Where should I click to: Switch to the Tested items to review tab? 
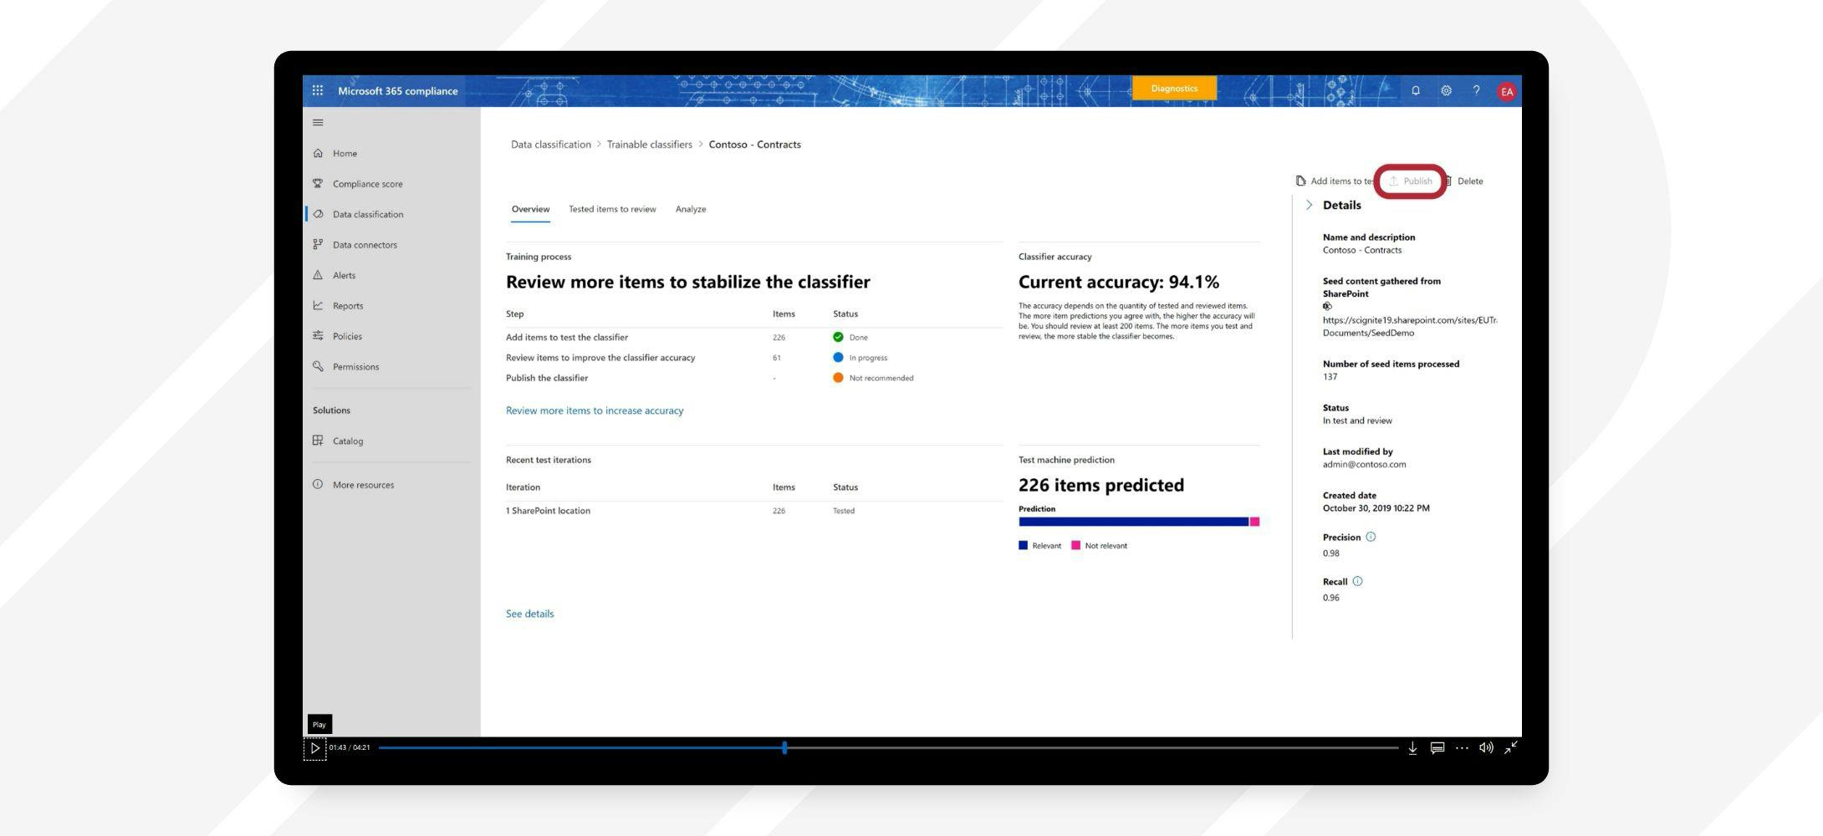click(x=612, y=209)
